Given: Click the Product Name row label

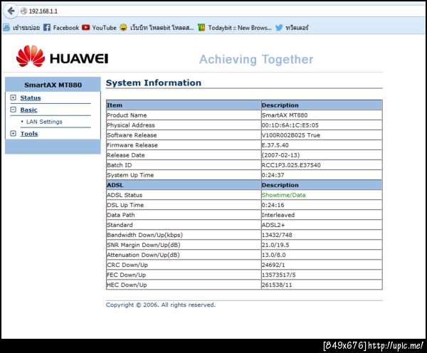Looking at the screenshot, I should pyautogui.click(x=127, y=115).
